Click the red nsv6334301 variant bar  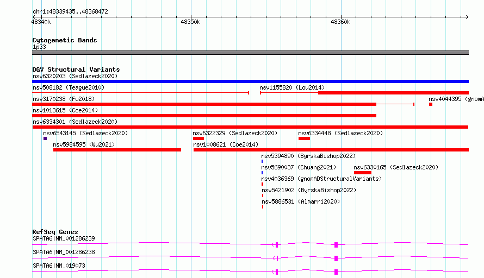250,127
